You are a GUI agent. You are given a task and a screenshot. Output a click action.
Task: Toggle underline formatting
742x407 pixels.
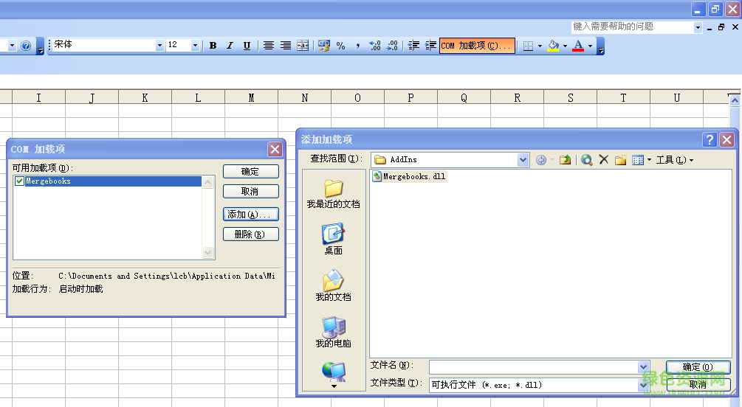tap(247, 46)
